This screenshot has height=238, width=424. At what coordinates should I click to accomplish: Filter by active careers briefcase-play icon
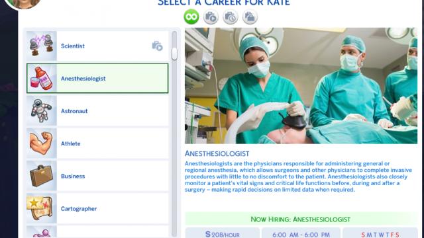(211, 17)
